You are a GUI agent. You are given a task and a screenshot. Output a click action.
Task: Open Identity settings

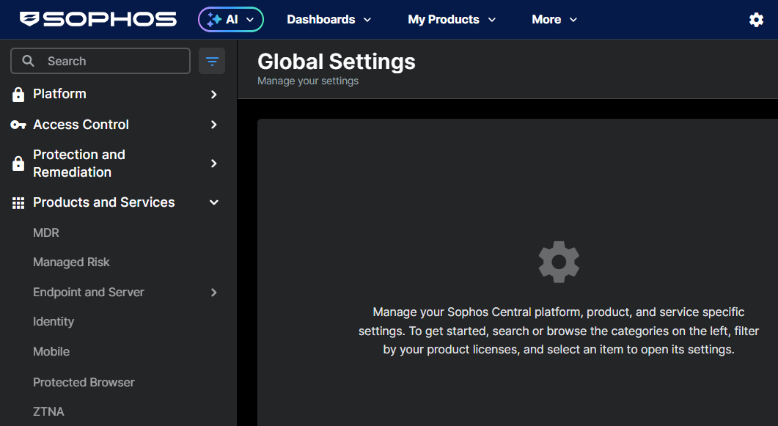point(54,322)
